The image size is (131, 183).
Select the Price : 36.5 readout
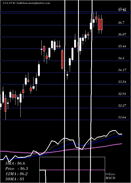[x=17, y=169]
